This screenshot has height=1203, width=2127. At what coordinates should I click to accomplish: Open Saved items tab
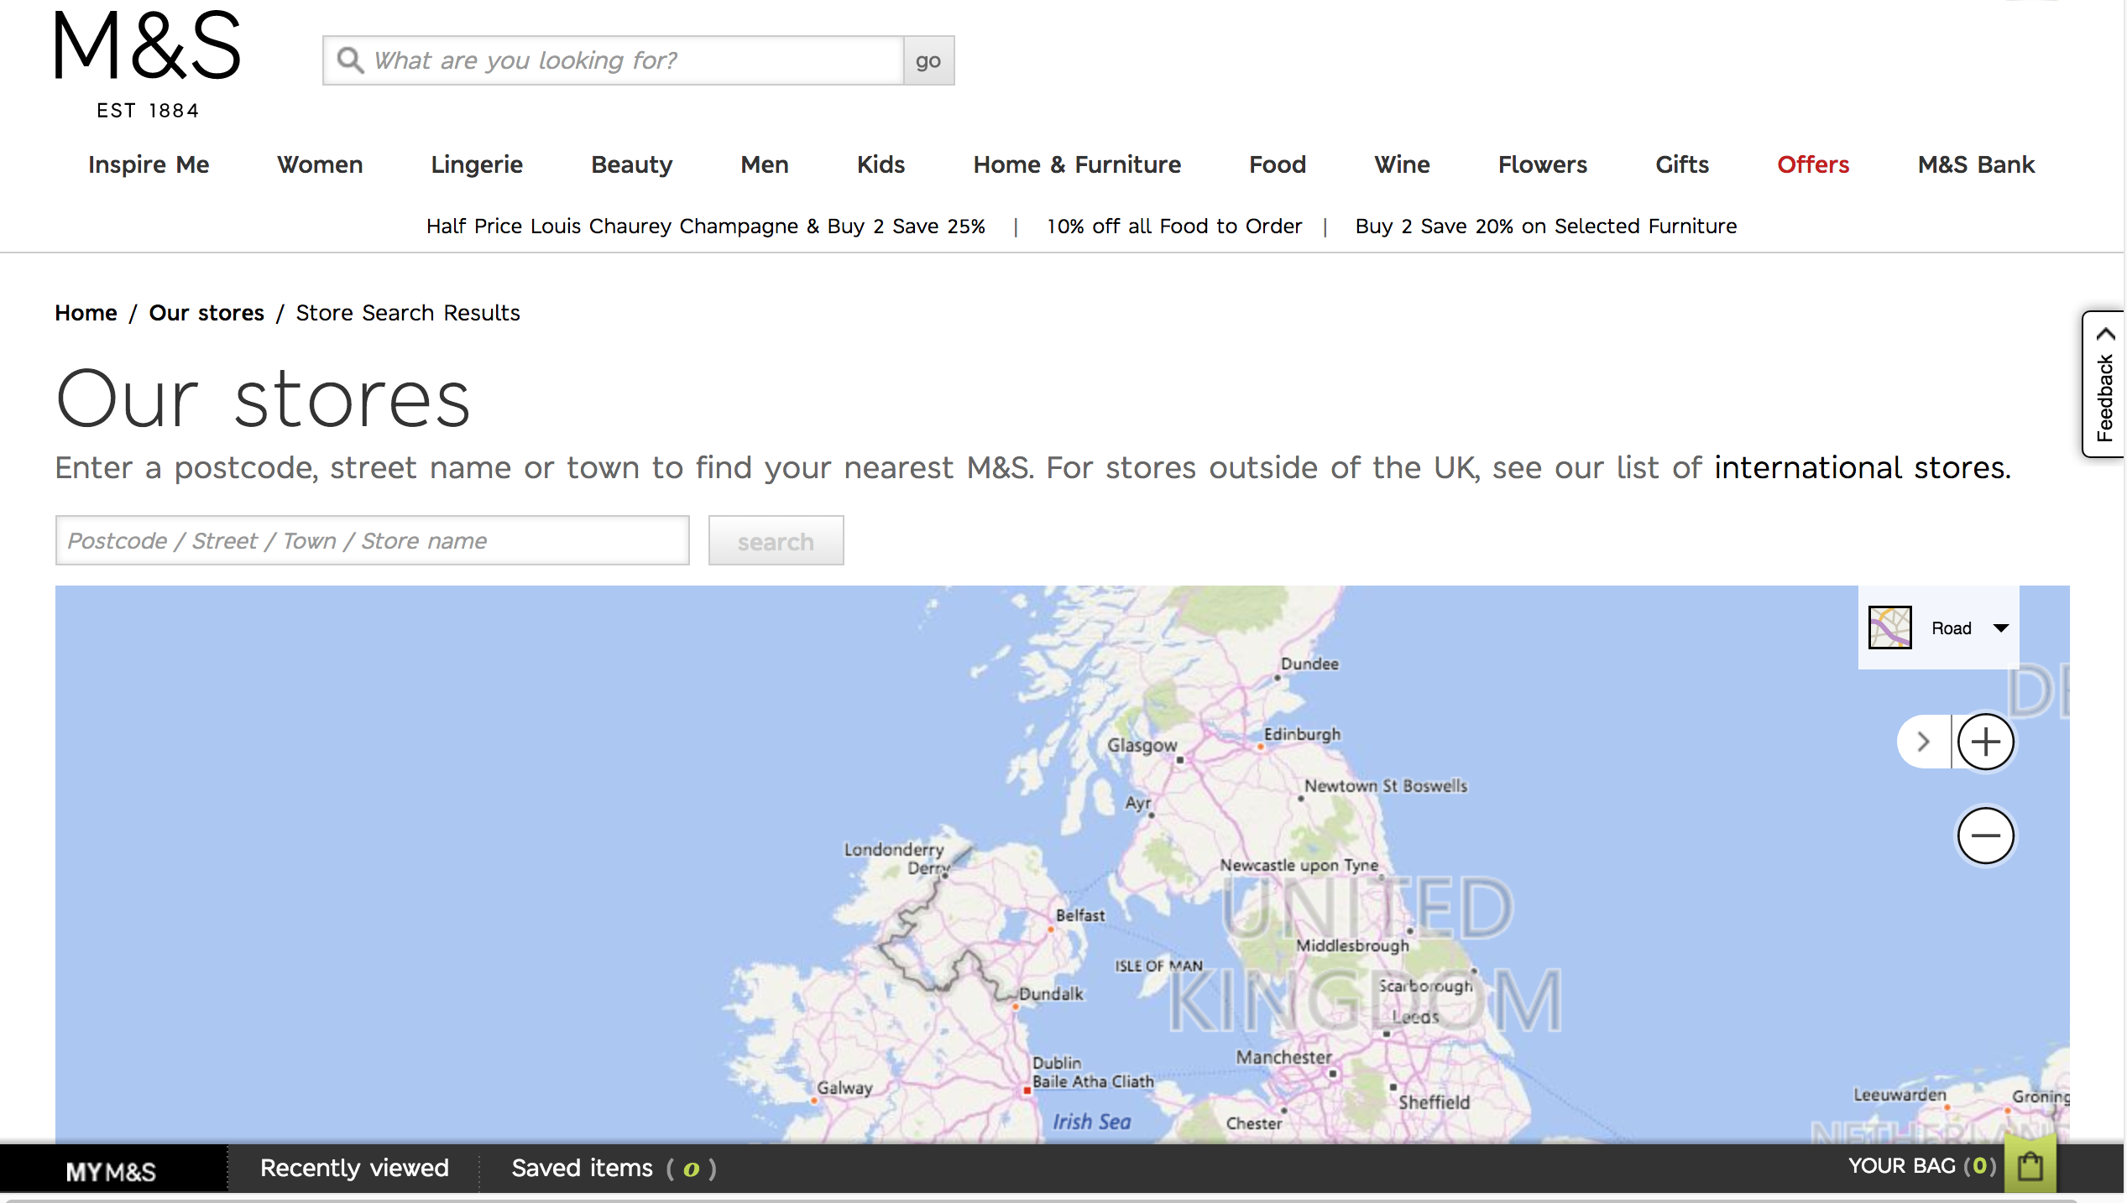[614, 1168]
